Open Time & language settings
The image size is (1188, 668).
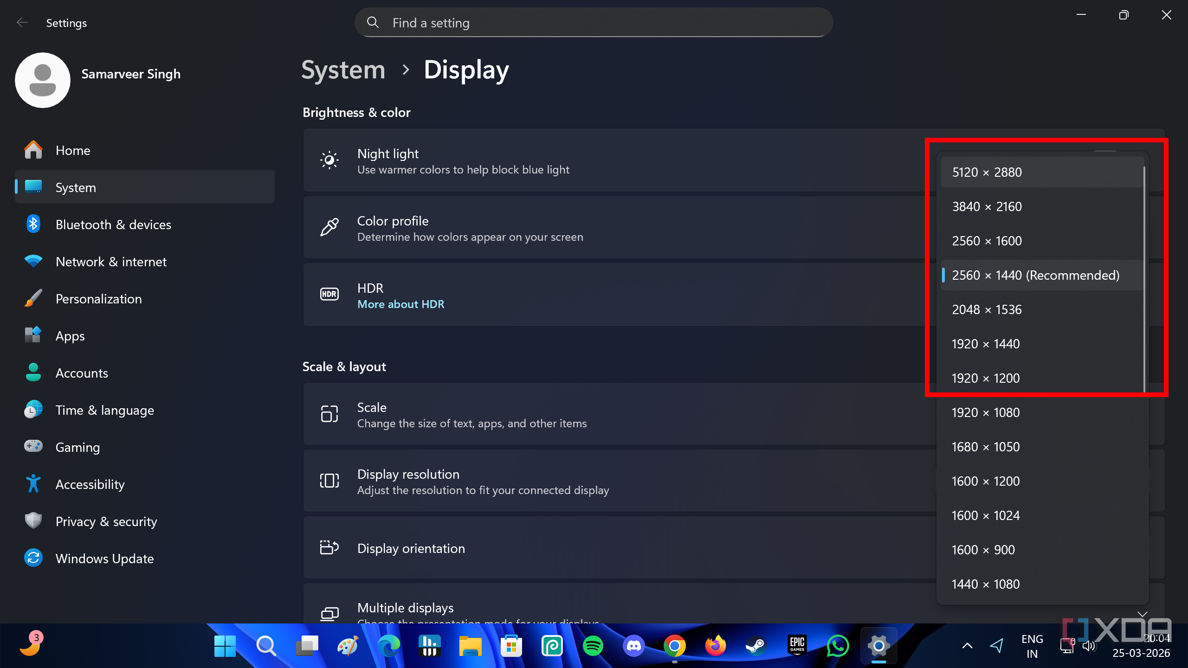(x=145, y=410)
